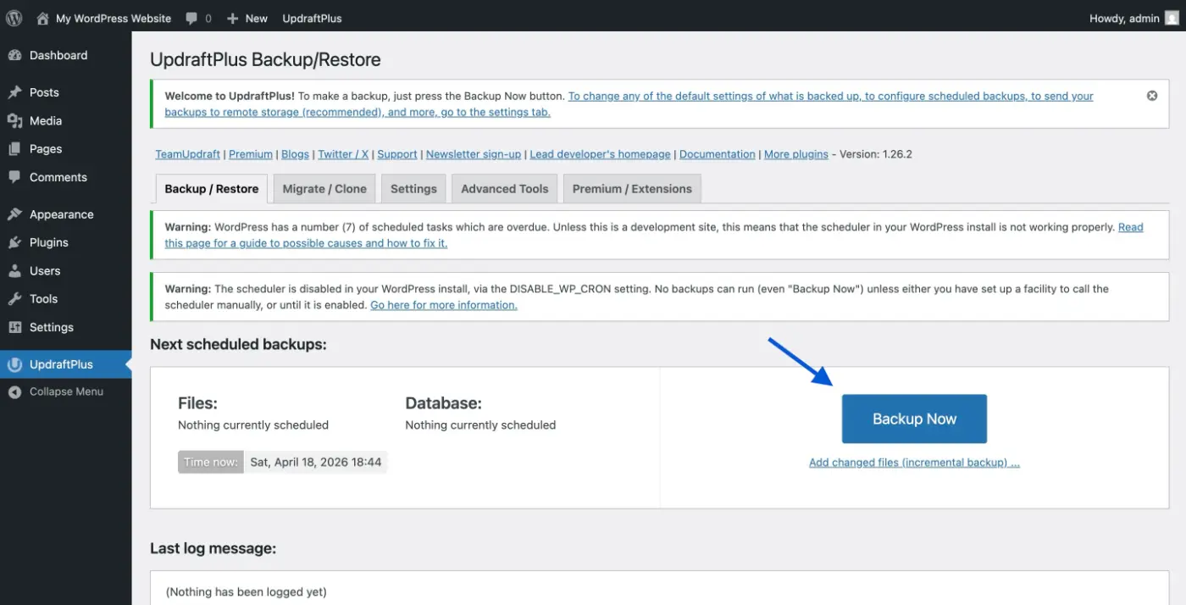The height and width of the screenshot is (605, 1186).
Task: Switch to the Premium / Extensions tab
Action: [x=632, y=189]
